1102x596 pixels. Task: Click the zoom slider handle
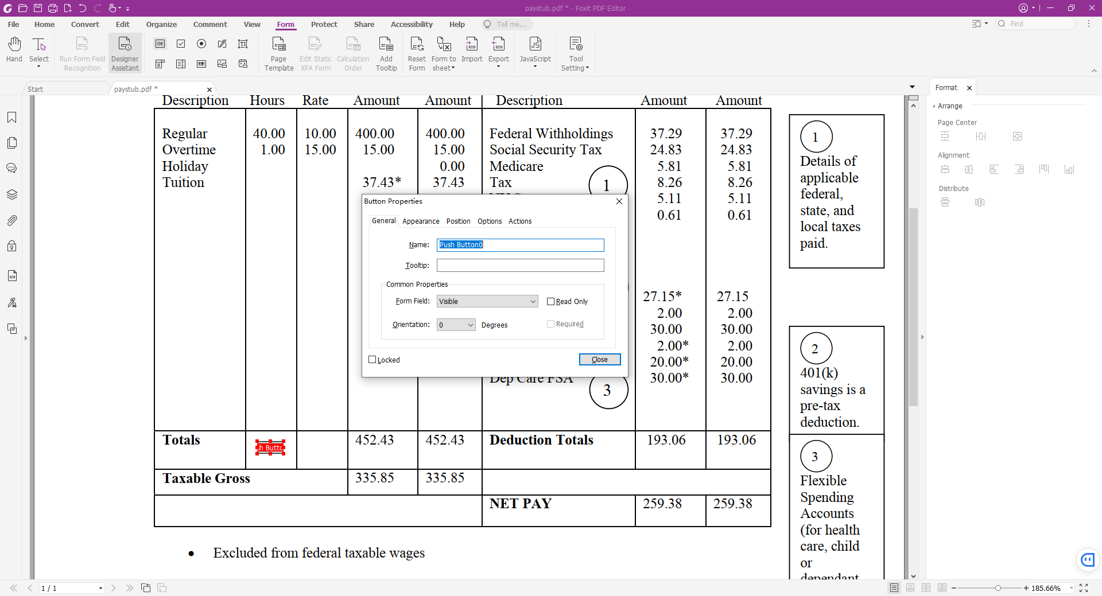click(998, 588)
